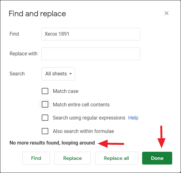The width and height of the screenshot is (181, 173).
Task: Click the caret arrow beside All sheets
Action: (70, 74)
